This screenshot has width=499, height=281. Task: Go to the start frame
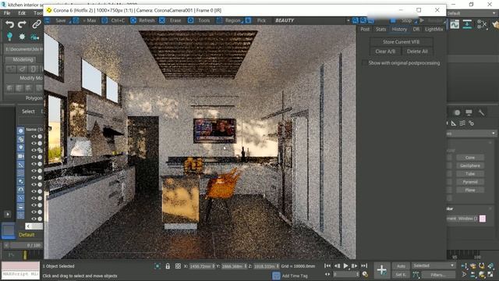pos(327,265)
